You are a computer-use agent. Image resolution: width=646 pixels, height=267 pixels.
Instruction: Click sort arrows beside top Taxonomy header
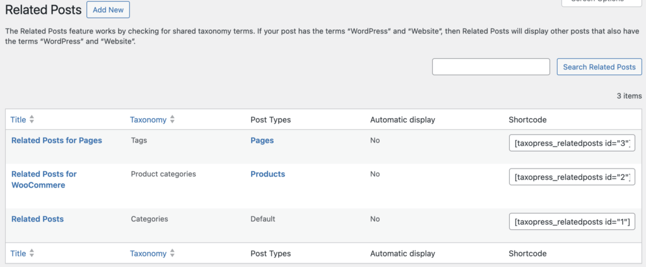point(172,120)
